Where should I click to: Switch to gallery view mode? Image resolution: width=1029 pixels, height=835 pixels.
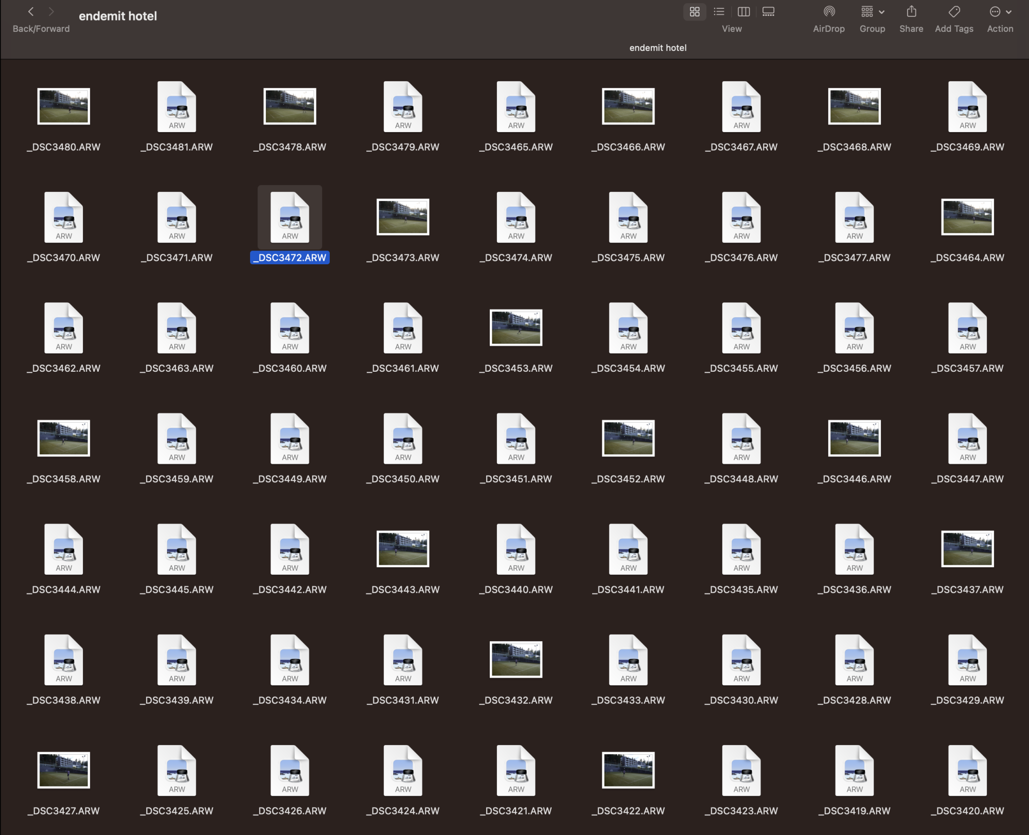click(768, 12)
